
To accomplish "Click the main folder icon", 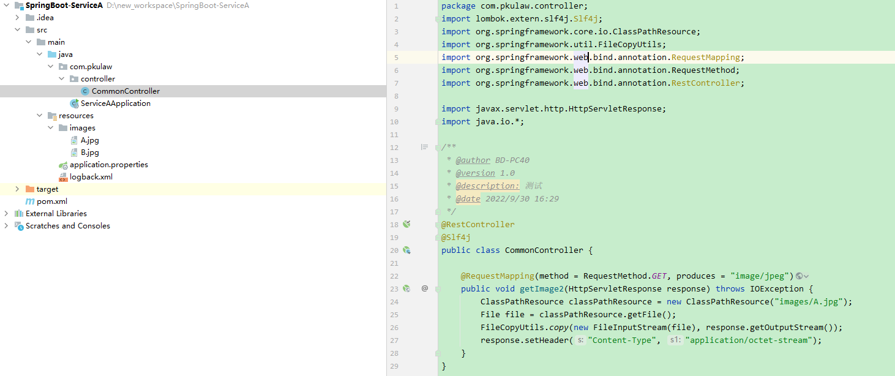I will point(41,42).
